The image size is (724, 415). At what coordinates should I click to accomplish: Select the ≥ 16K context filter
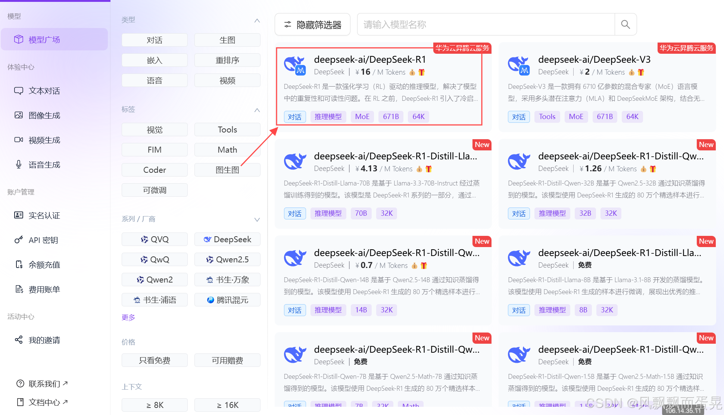(227, 405)
